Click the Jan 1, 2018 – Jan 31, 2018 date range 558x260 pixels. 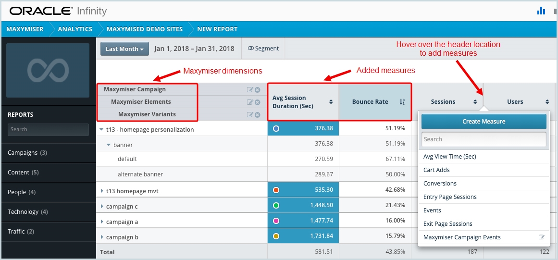click(194, 49)
